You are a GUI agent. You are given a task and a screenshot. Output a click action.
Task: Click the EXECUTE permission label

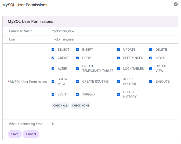click(x=162, y=82)
